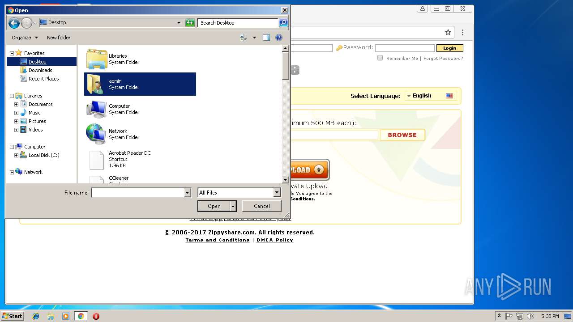Click the file list scrollbar thumb

(x=286, y=65)
